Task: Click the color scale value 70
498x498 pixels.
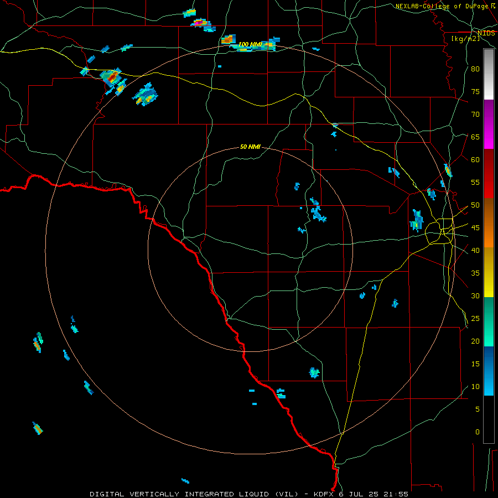Action: [475, 115]
